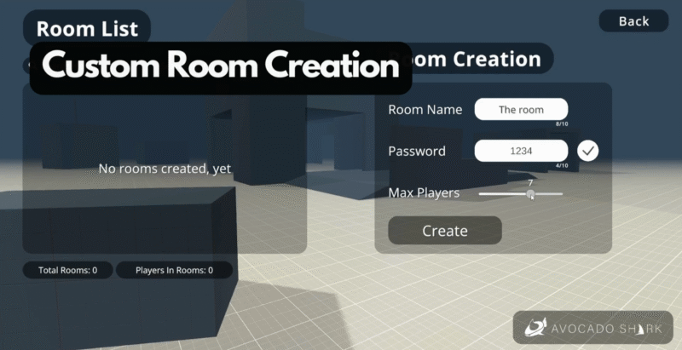Click the Total Rooms: 0 badge
The width and height of the screenshot is (682, 350).
point(68,271)
